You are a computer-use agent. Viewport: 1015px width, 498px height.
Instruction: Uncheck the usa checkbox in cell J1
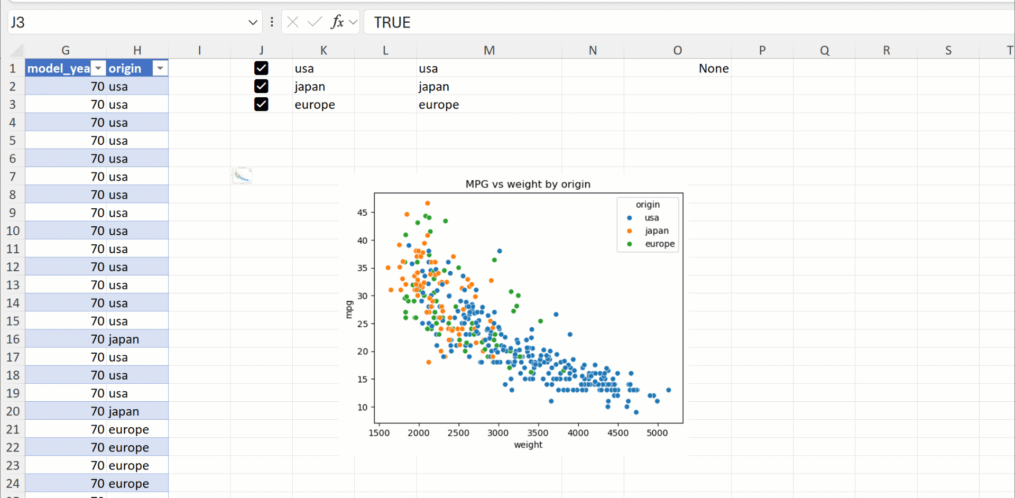(x=261, y=68)
